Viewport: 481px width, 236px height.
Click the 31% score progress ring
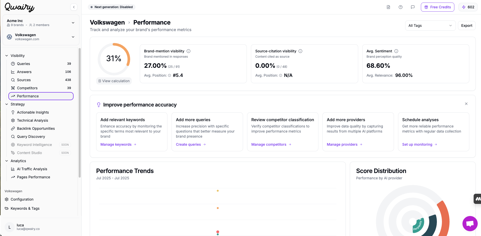[114, 59]
